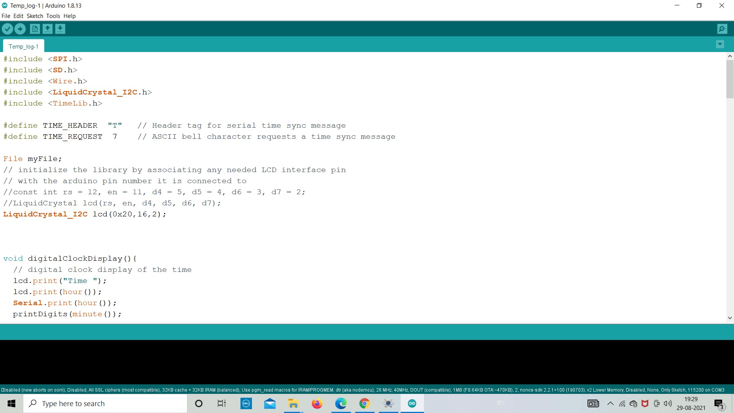
Task: Click the line '#include <SD.h>'
Action: click(x=41, y=70)
